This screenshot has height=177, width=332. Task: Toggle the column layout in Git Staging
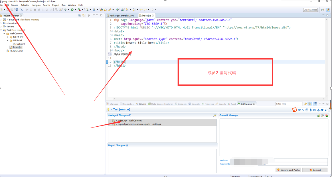(x=315, y=104)
